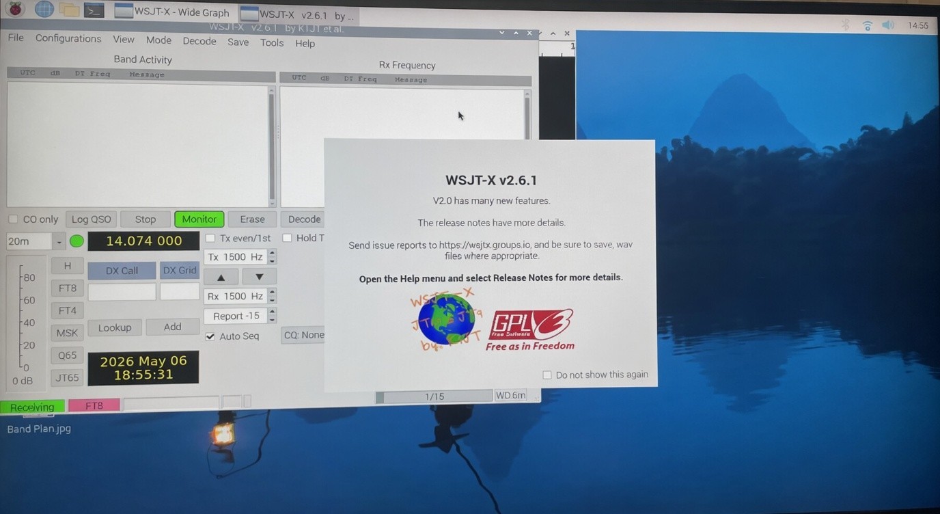Click the Add button
The image size is (940, 514).
pyautogui.click(x=172, y=327)
